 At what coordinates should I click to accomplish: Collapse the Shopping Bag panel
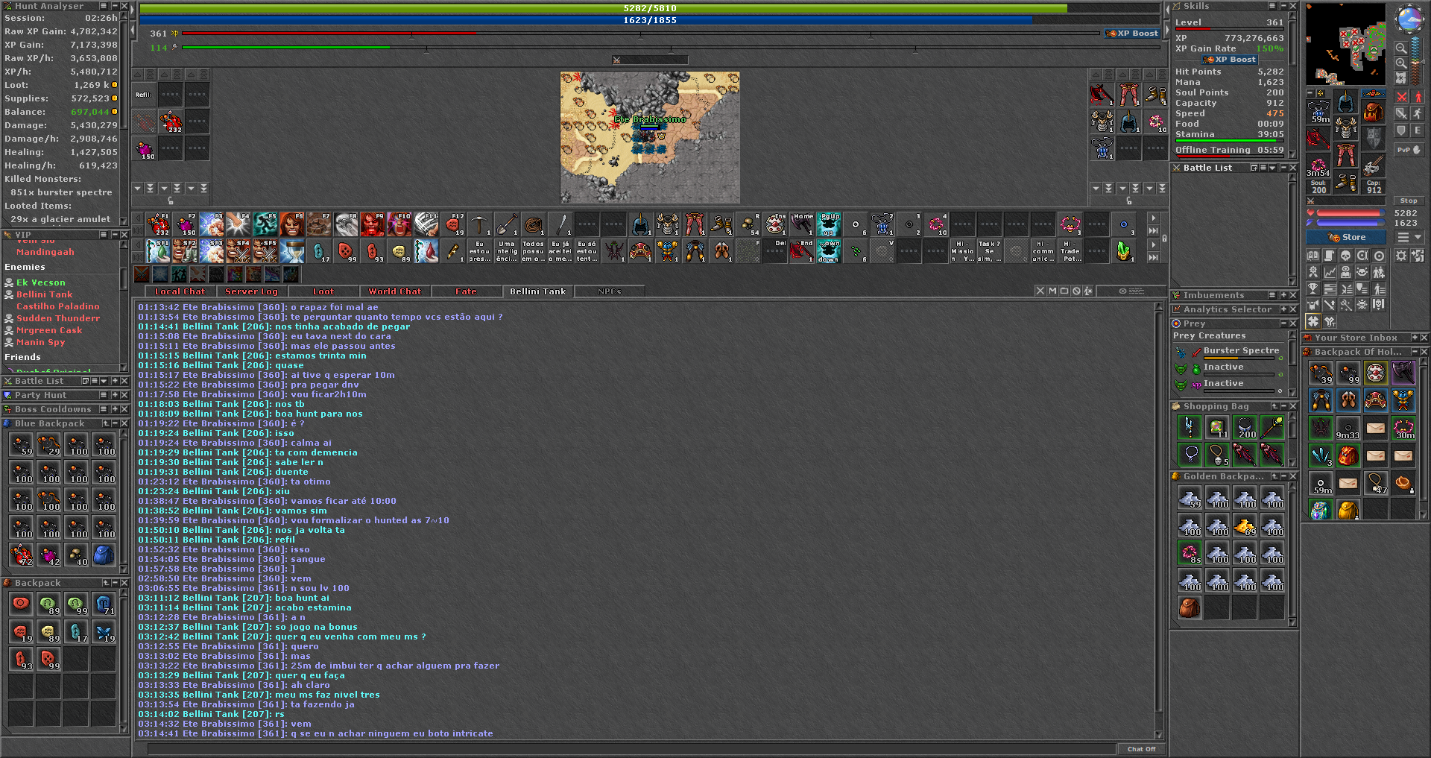coord(1284,406)
